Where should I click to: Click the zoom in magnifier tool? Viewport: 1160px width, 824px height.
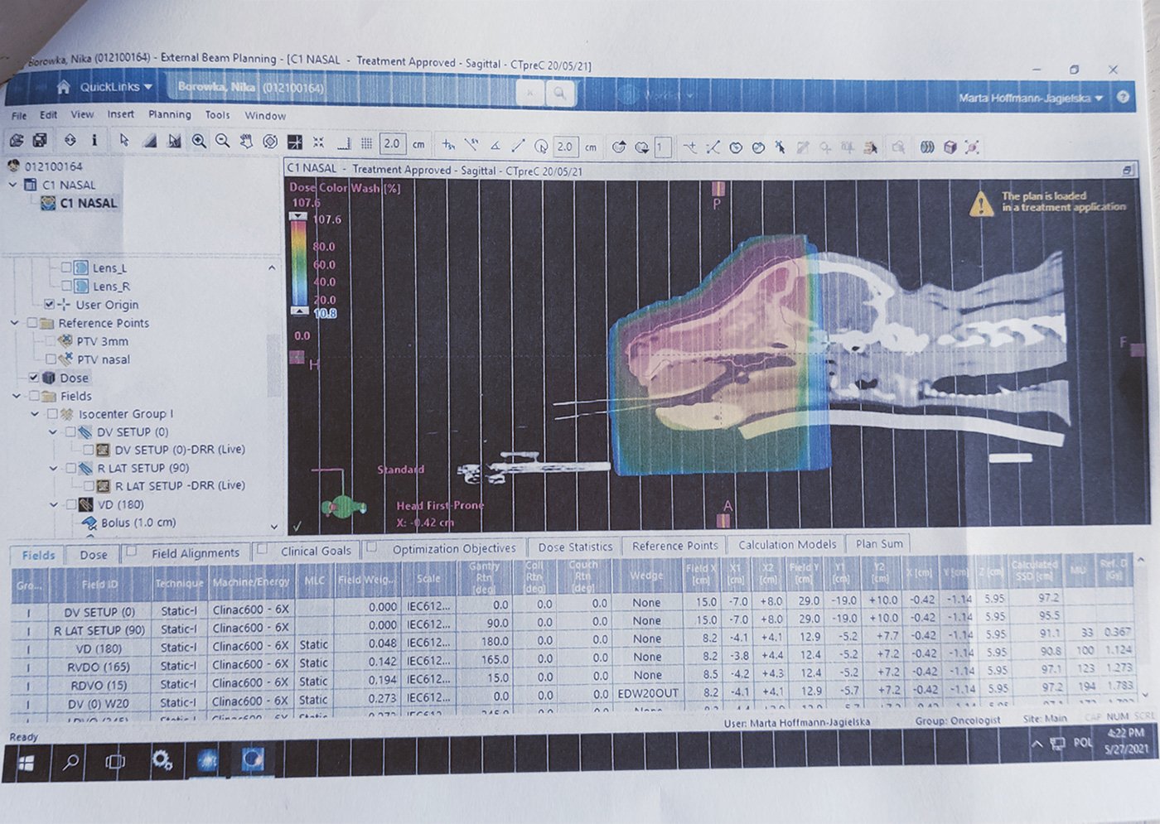click(199, 142)
